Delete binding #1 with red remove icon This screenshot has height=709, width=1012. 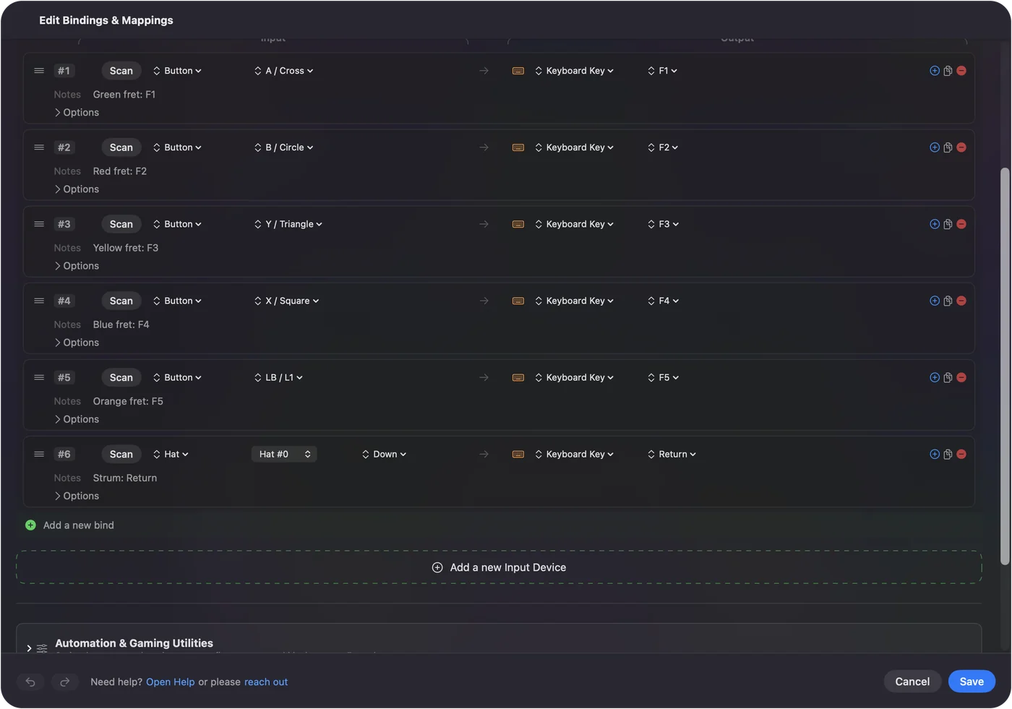tap(961, 71)
